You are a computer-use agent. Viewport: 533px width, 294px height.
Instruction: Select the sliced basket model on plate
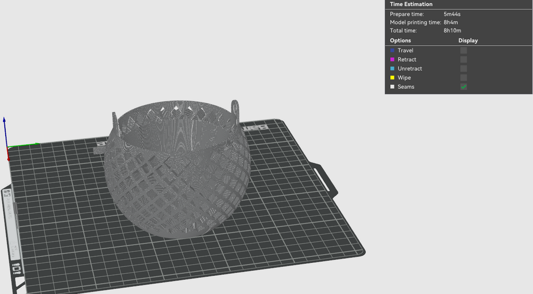[178, 169]
